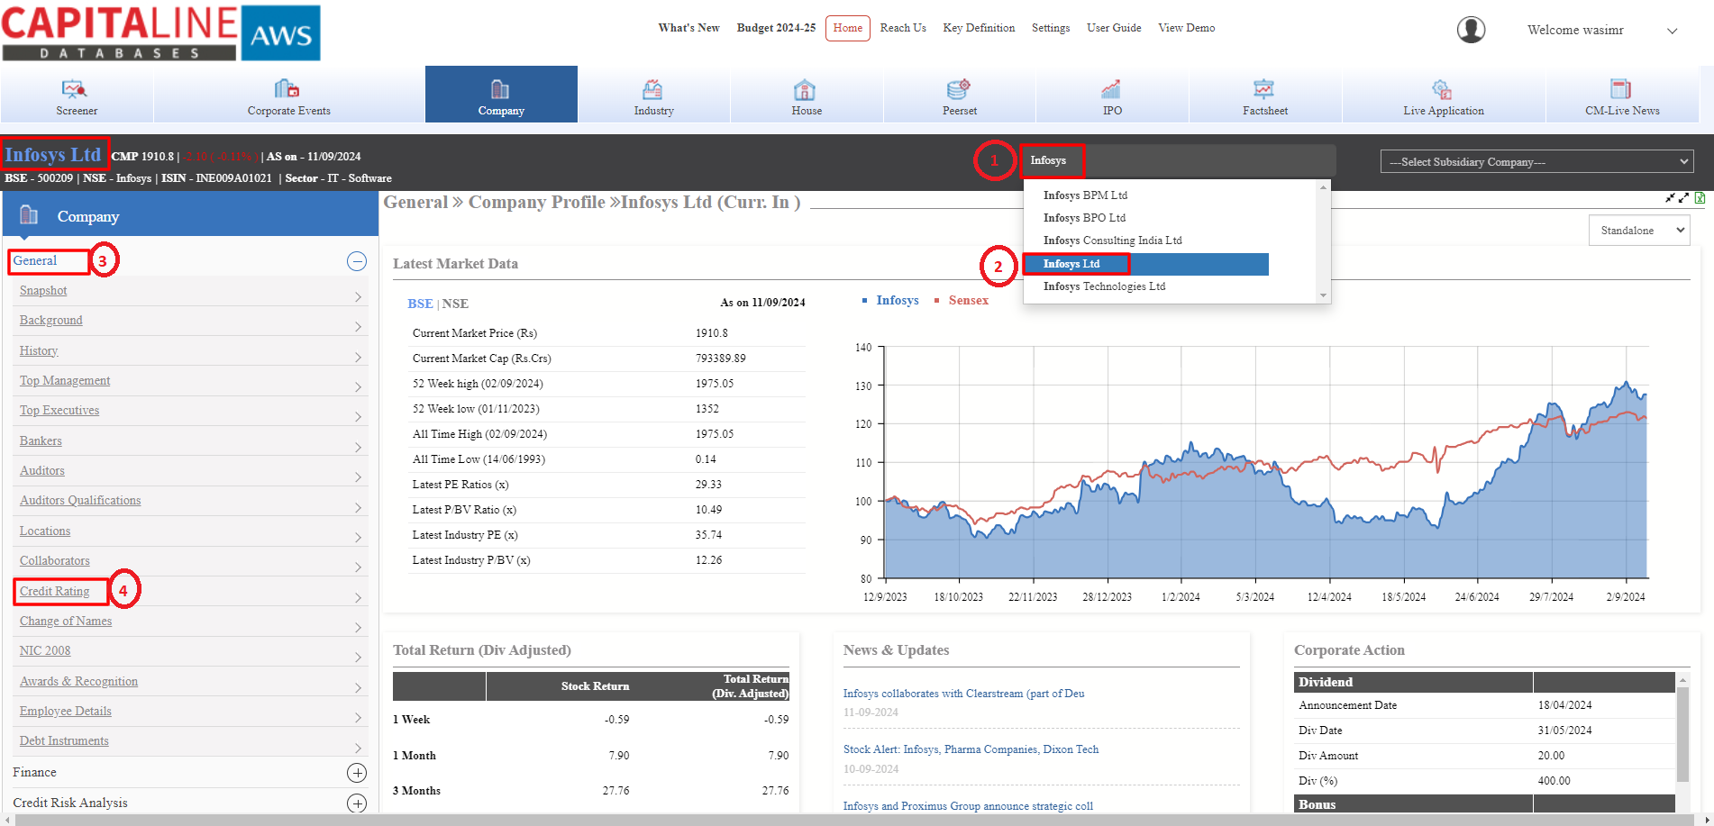Select Infosys Technologies Ltd suggestion
The image size is (1714, 826).
tap(1104, 286)
